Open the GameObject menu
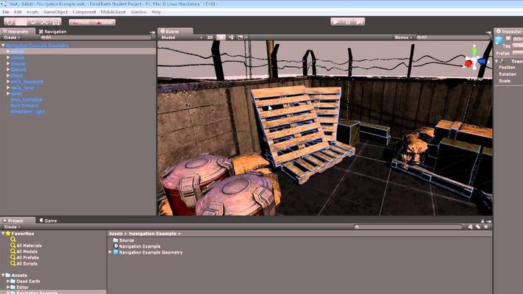Screen dimensions: 523x294 55,12
